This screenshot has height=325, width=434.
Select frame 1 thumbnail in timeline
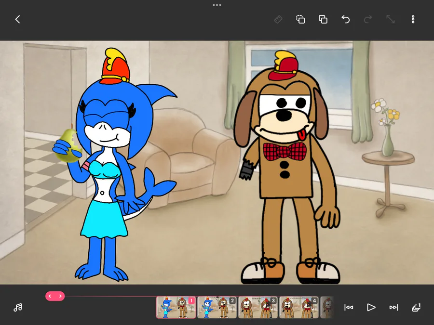click(176, 307)
